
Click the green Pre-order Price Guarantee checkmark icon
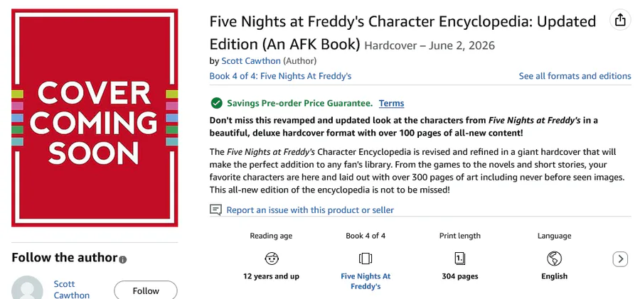coord(215,103)
